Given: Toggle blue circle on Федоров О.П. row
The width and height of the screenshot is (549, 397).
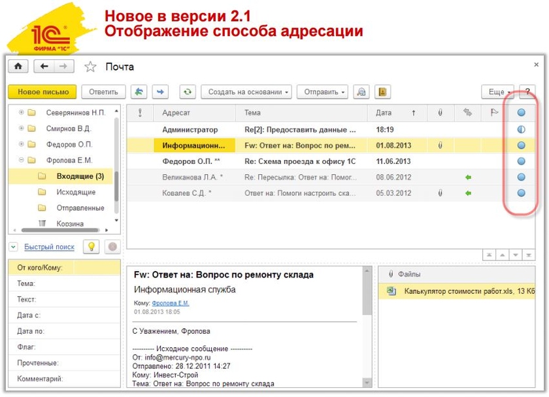Looking at the screenshot, I should pyautogui.click(x=521, y=161).
